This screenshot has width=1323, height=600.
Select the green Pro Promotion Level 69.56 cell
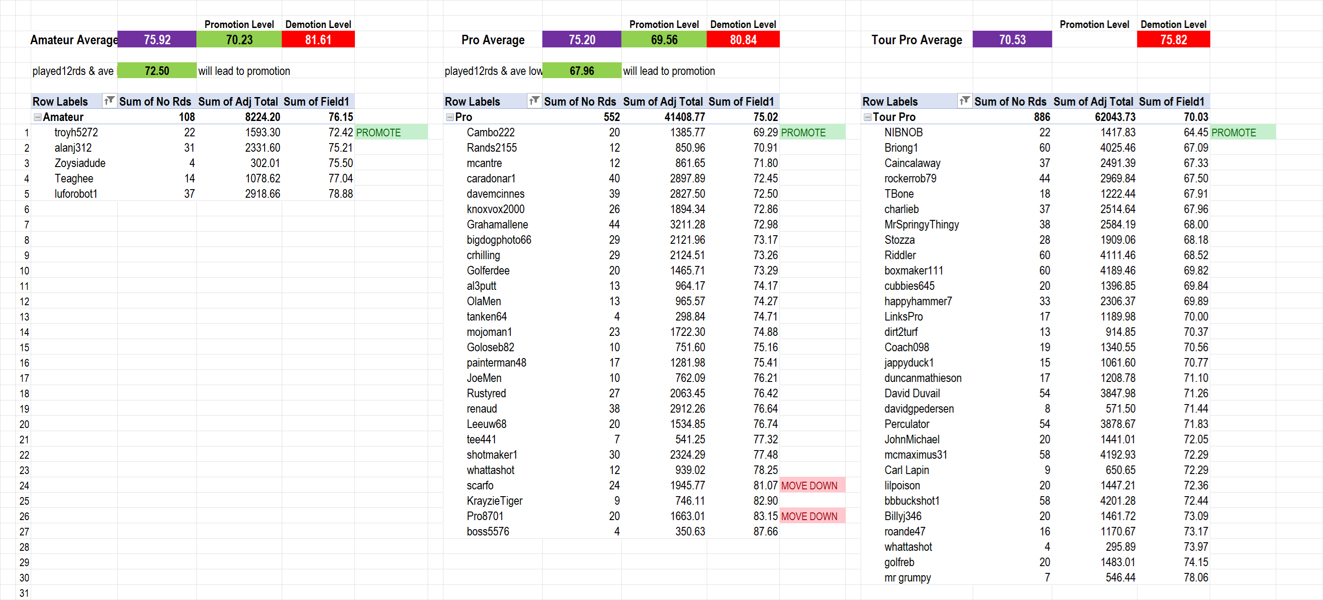(x=664, y=40)
